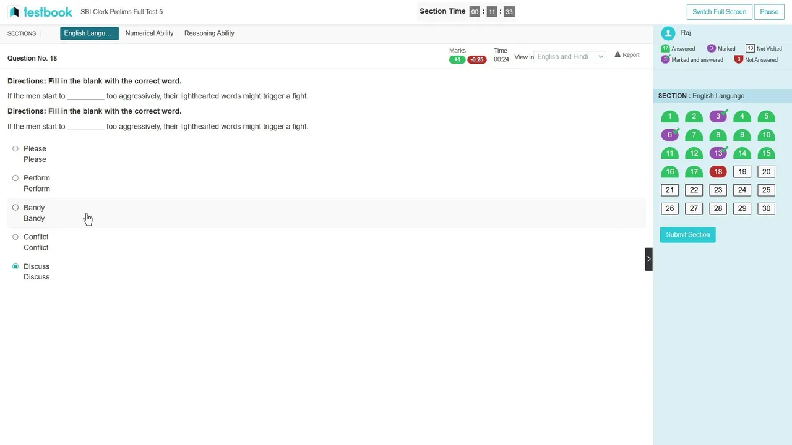Go to question 12 in palette
Image resolution: width=792 pixels, height=445 pixels.
click(694, 153)
